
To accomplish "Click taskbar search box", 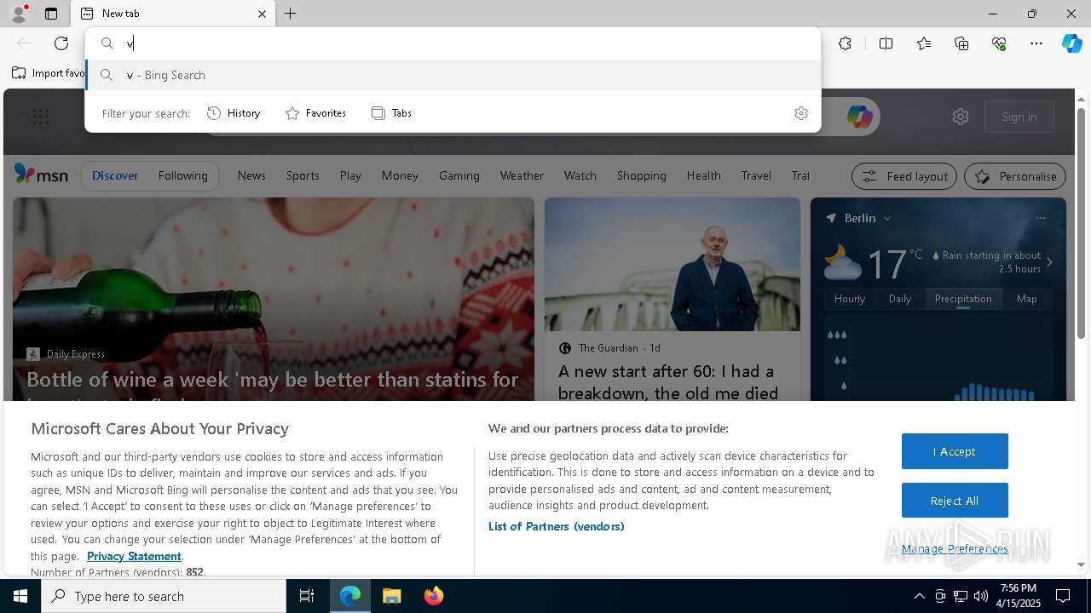I will (164, 596).
